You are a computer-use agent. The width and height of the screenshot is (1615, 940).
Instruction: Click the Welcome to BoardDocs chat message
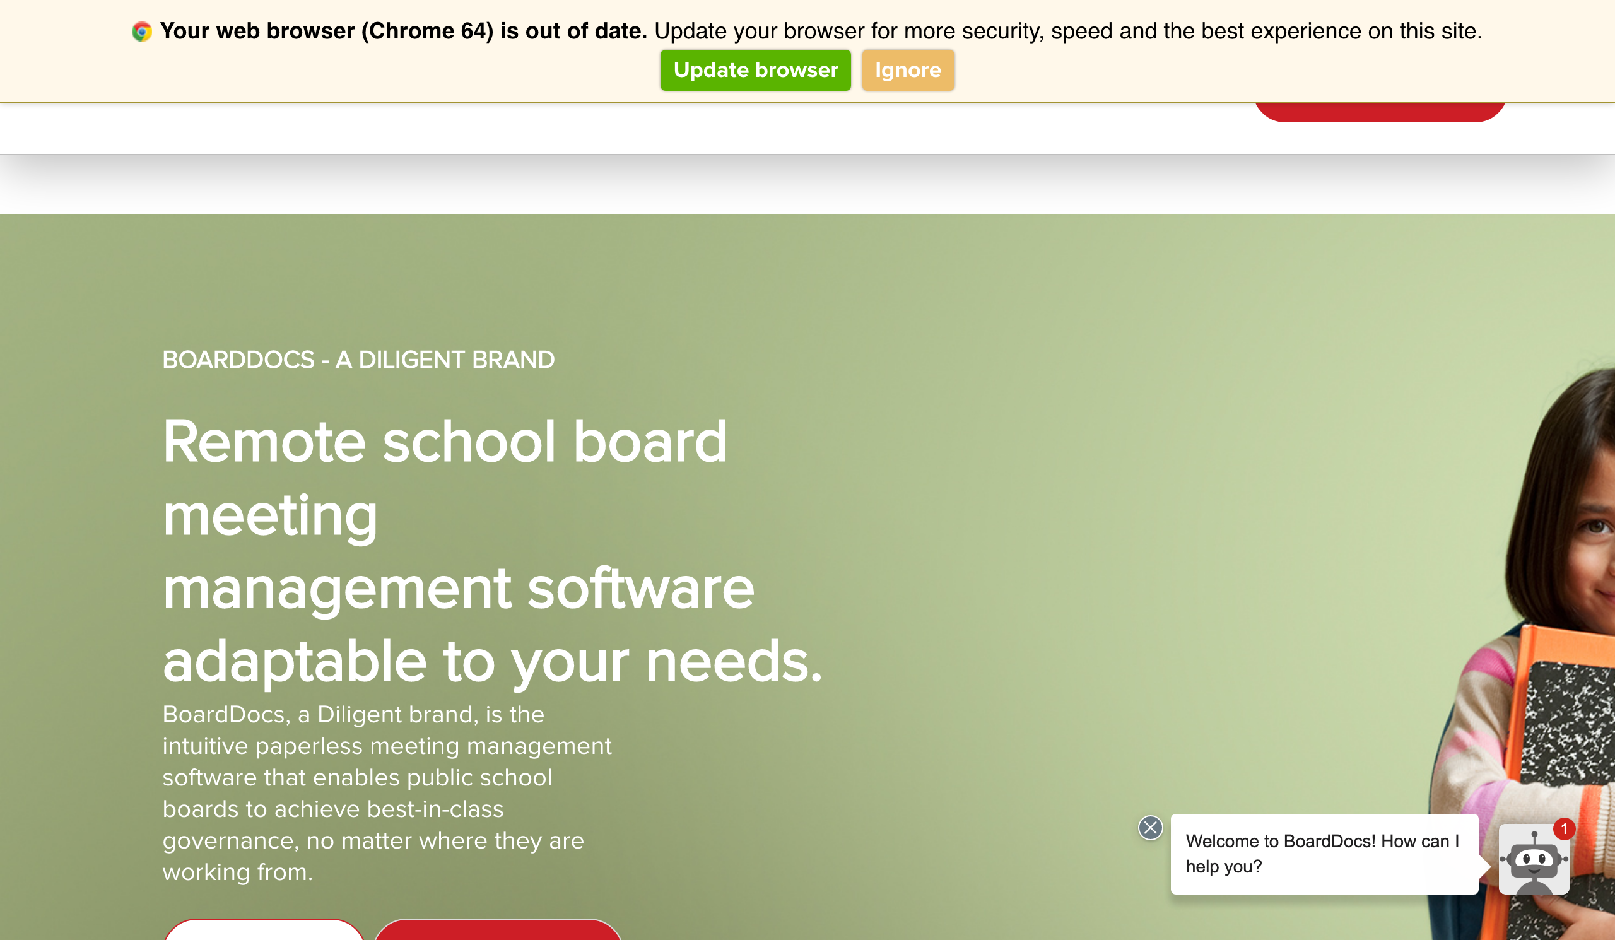coord(1324,854)
